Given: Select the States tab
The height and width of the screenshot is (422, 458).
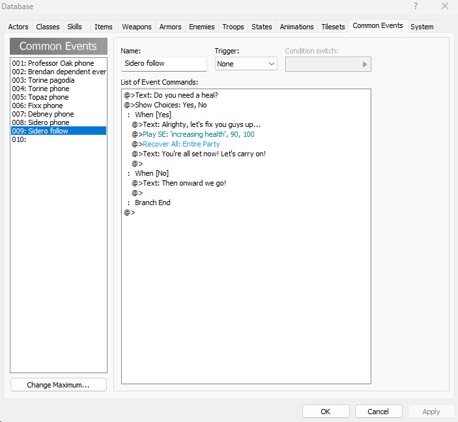Looking at the screenshot, I should click(x=262, y=27).
